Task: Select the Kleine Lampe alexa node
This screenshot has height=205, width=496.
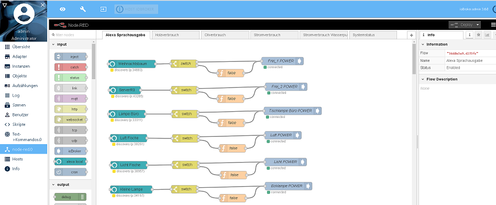Action: click(131, 189)
